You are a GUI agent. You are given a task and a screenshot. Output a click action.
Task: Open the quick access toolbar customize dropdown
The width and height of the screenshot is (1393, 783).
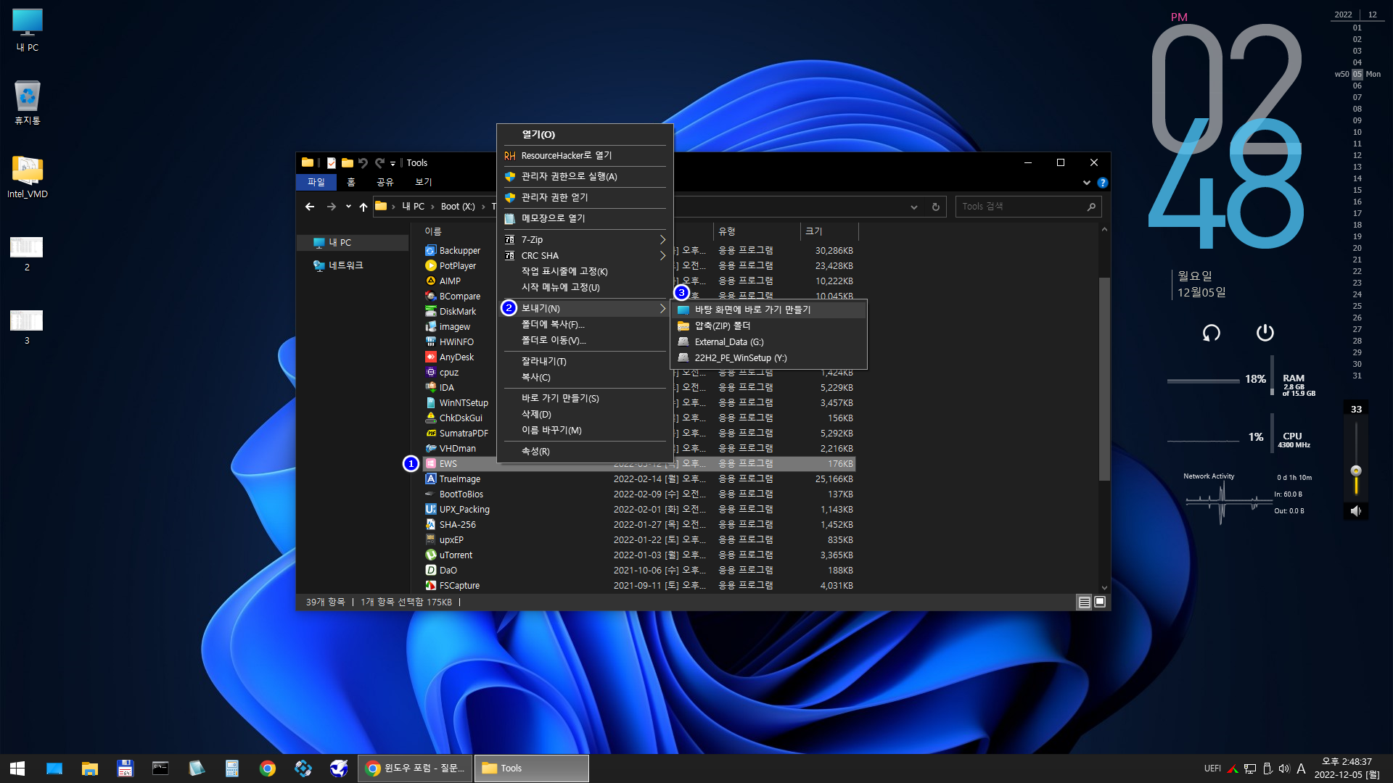pos(393,164)
